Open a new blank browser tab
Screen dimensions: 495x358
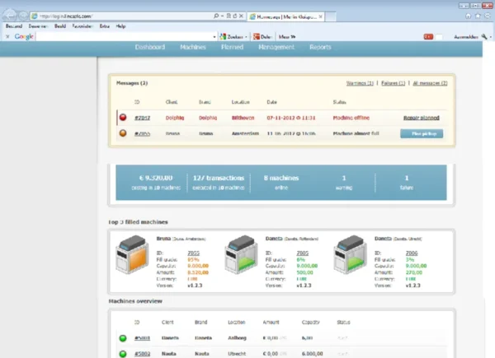[330, 16]
